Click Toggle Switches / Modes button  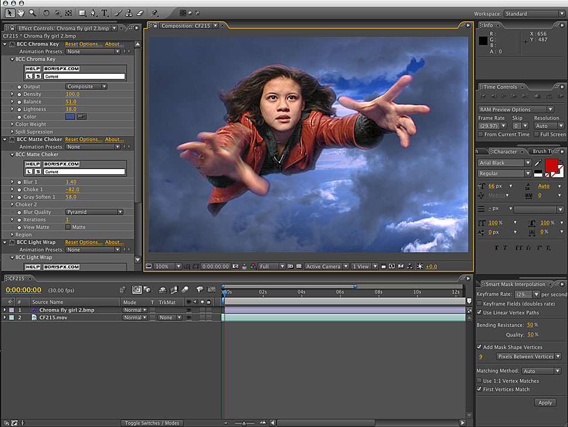(x=152, y=423)
